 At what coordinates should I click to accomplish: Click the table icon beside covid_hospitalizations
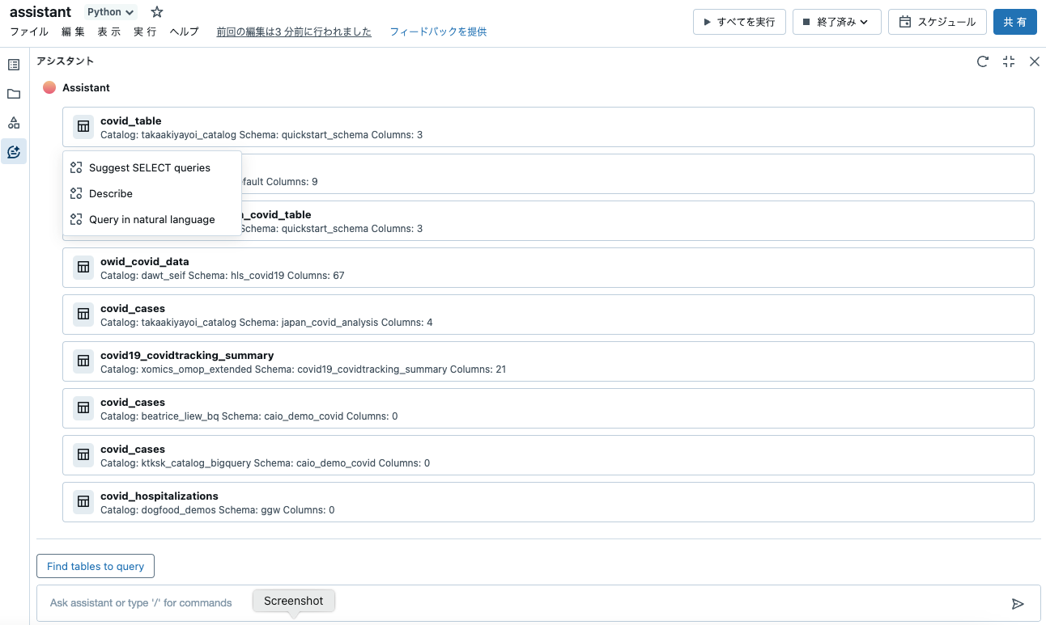pos(83,502)
